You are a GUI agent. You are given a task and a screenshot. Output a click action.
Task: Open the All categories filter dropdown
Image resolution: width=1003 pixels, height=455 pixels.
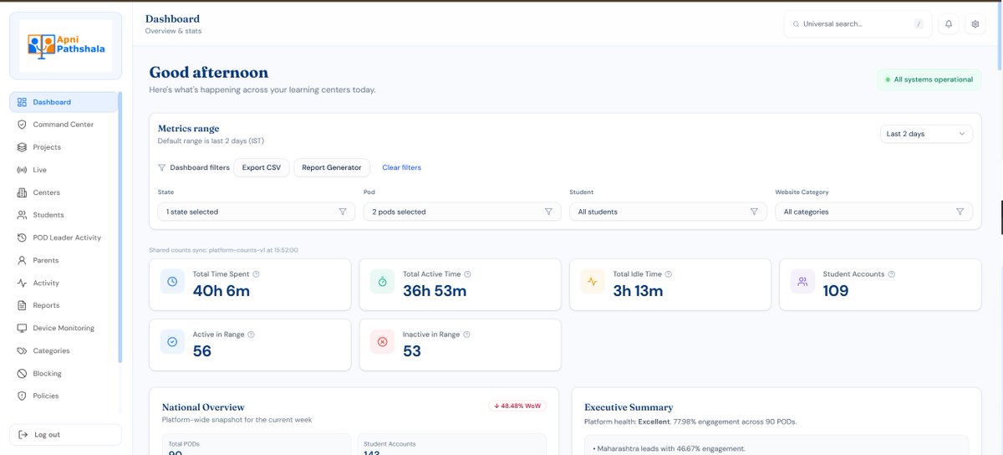click(873, 212)
